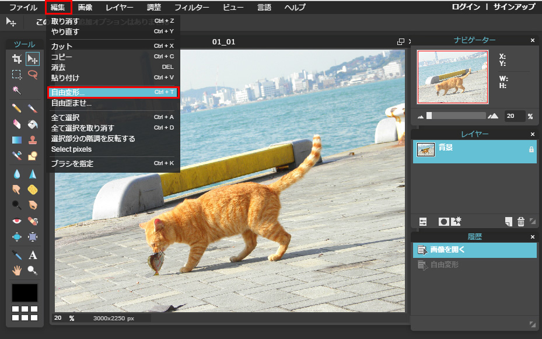Add a layer mask in Layers panel
The image size is (542, 339).
click(x=443, y=222)
